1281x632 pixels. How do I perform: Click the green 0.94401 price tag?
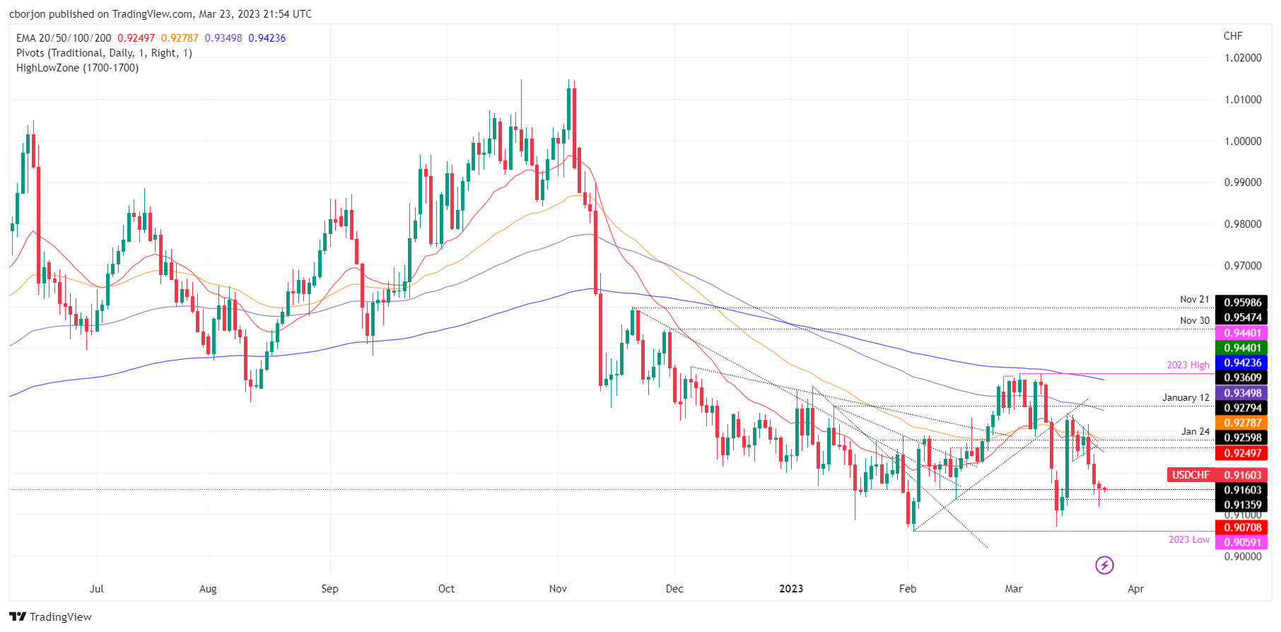1242,348
